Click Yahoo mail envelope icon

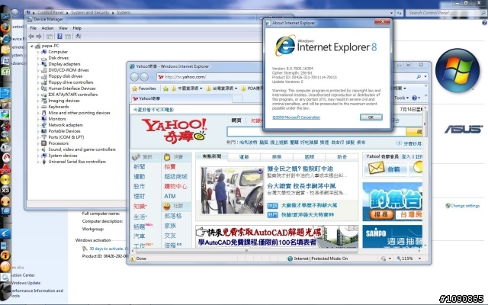point(376,169)
